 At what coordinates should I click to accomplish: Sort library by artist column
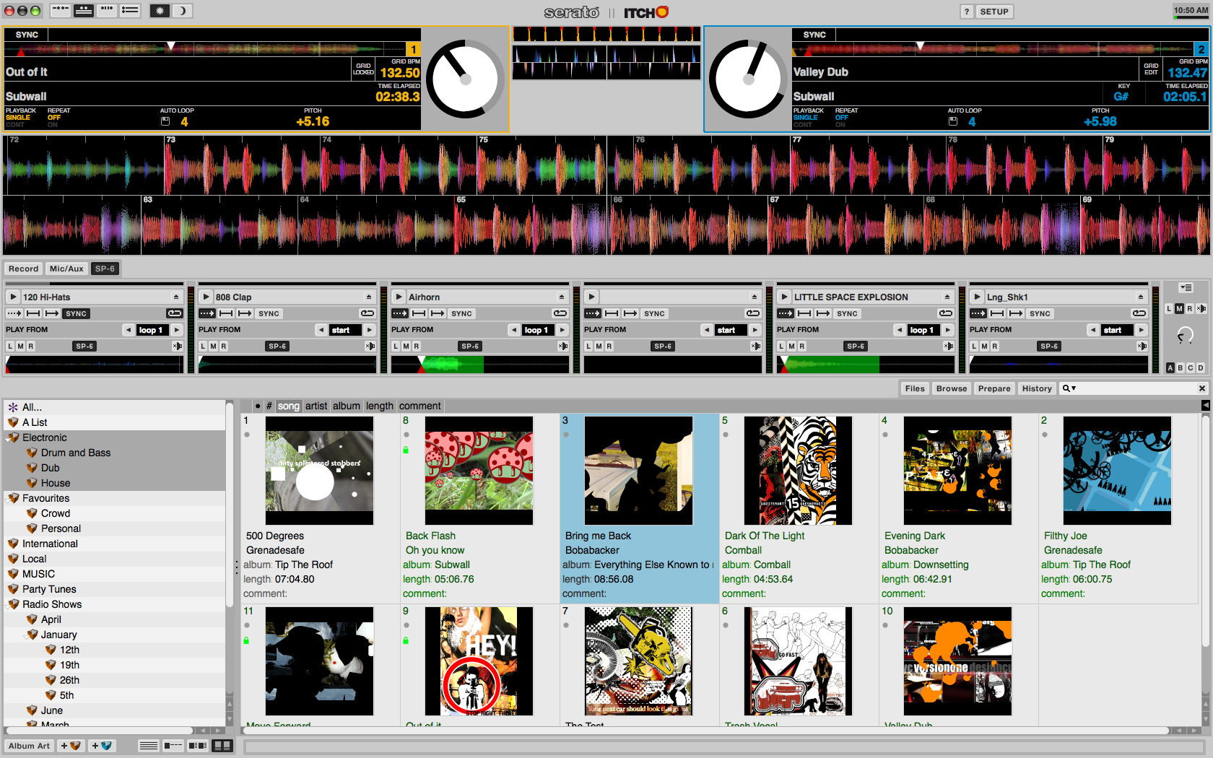point(316,406)
